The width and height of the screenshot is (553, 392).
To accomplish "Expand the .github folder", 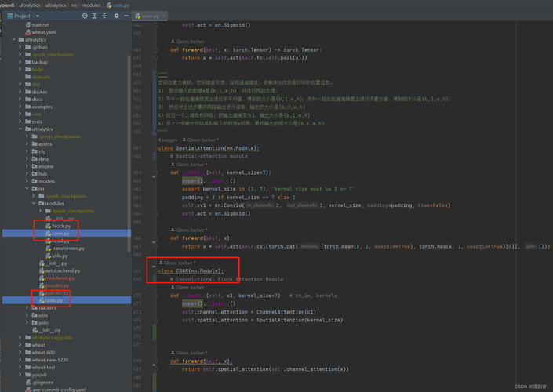I will (x=20, y=47).
